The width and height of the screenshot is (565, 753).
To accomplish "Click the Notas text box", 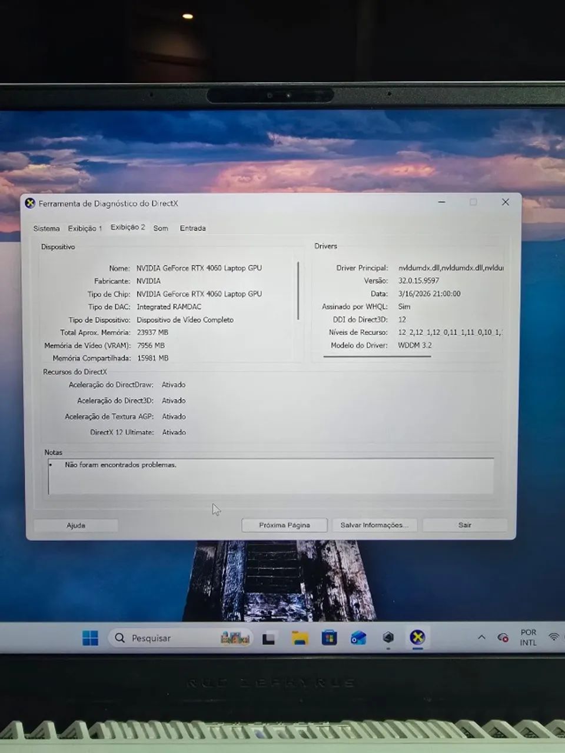I will click(271, 476).
